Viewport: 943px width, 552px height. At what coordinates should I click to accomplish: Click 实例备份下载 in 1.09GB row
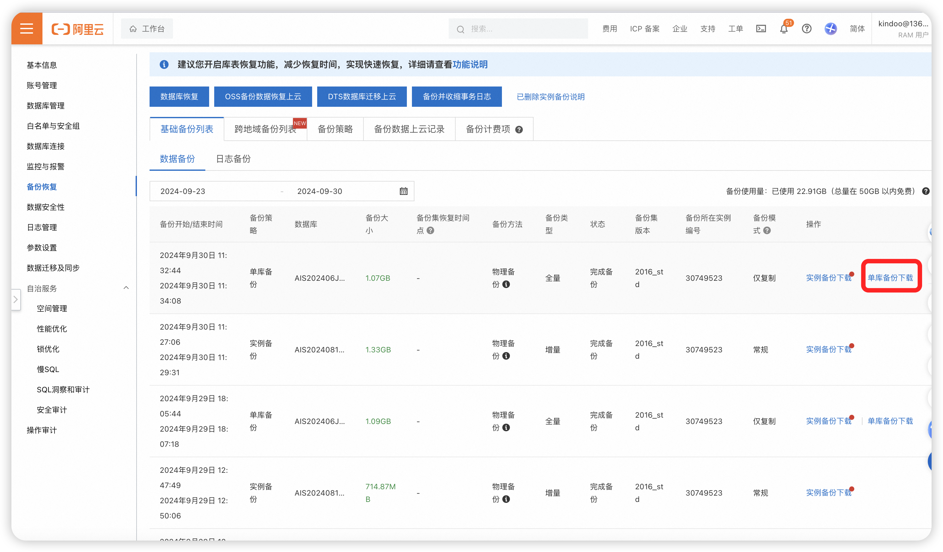tap(829, 421)
